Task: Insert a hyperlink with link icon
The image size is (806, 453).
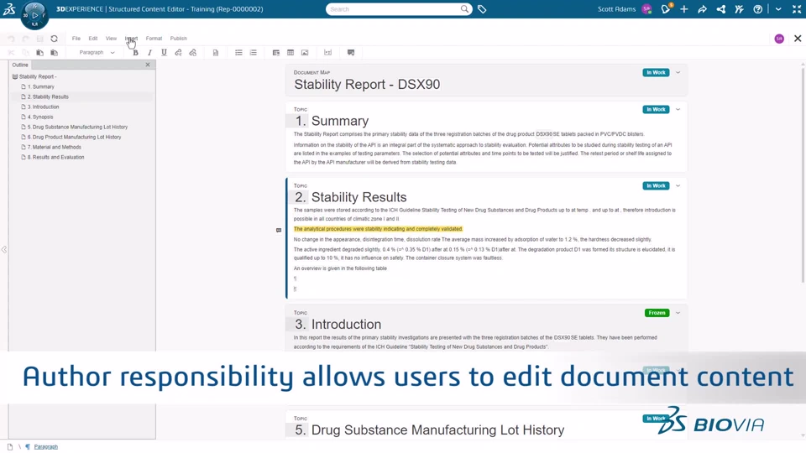Action: click(x=178, y=52)
